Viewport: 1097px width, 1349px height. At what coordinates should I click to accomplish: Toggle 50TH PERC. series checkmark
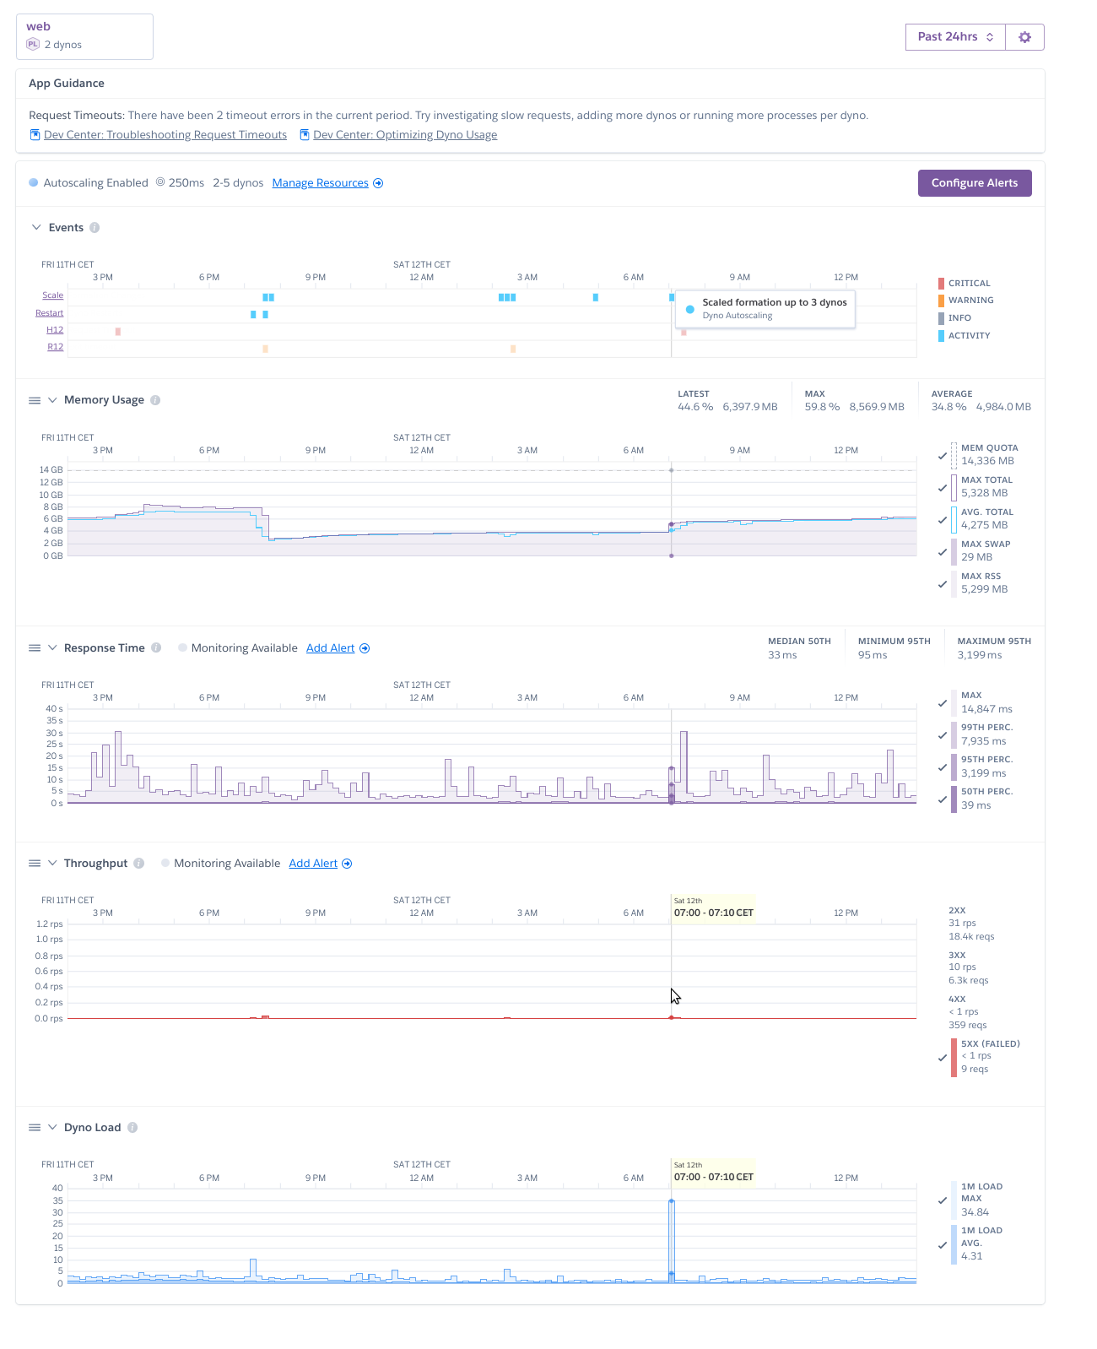point(943,799)
